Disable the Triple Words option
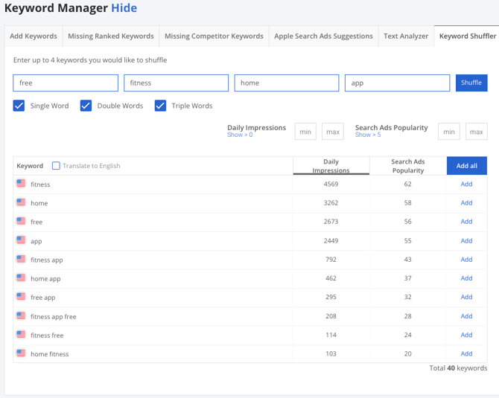This screenshot has width=499, height=398. (160, 106)
